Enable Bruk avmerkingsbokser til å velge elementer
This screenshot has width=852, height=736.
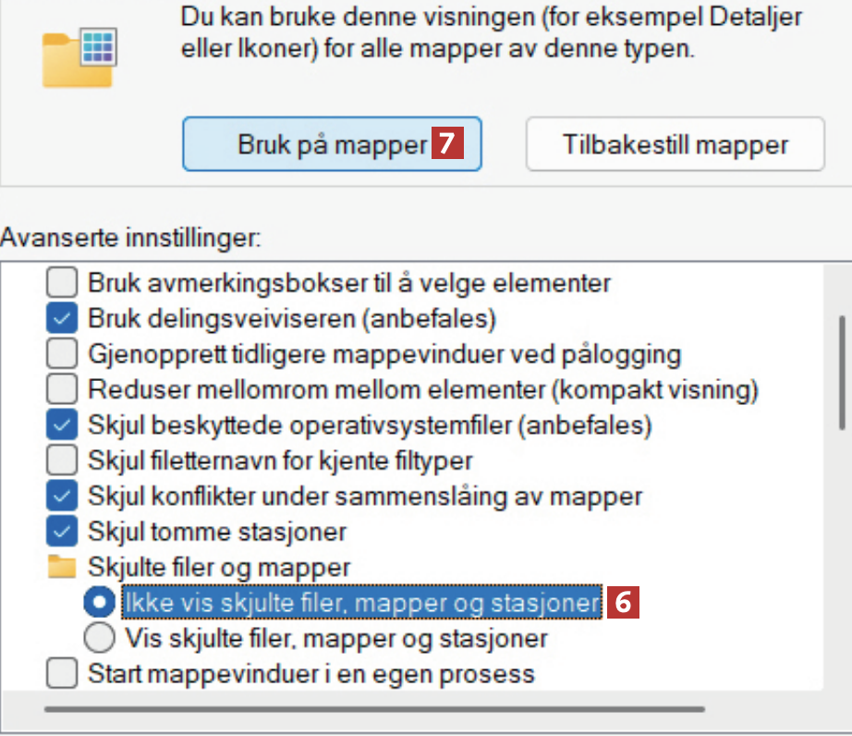[62, 283]
